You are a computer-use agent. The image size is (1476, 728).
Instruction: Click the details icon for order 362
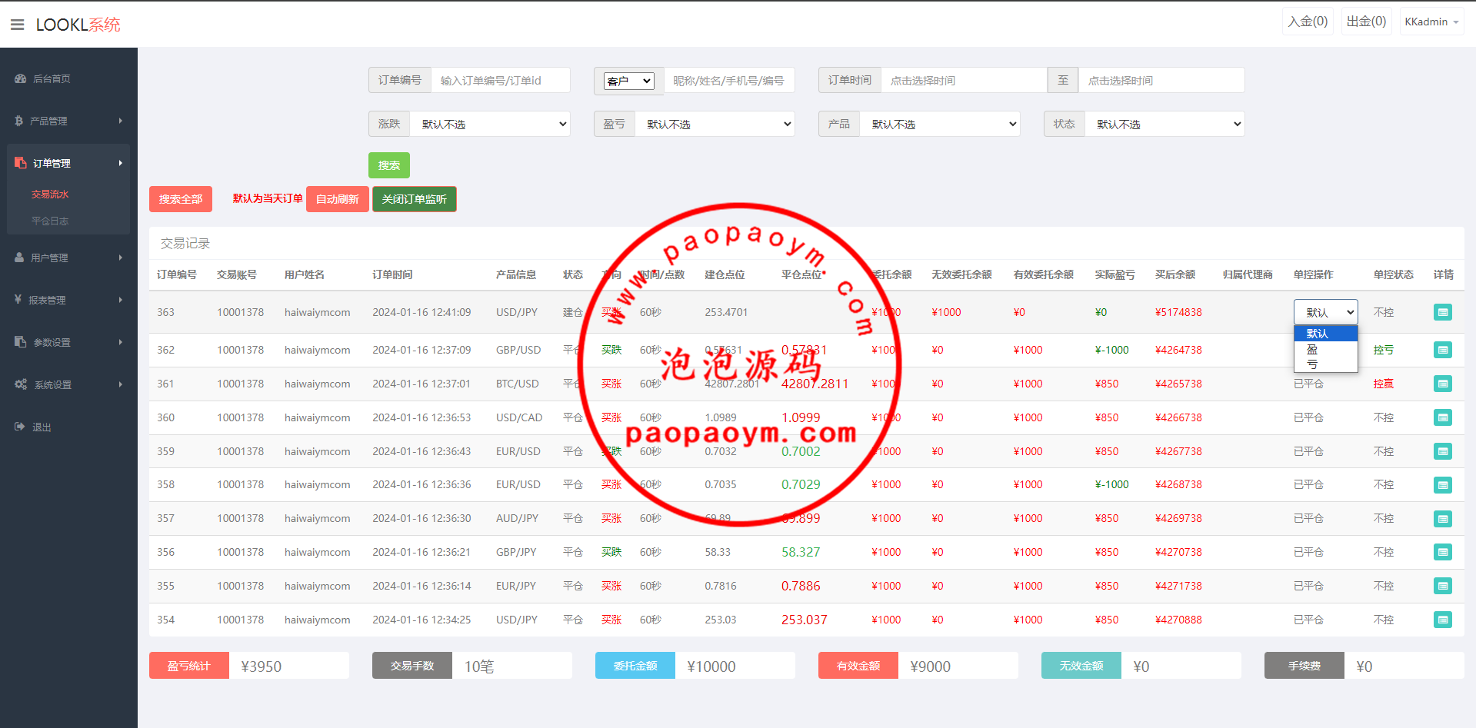(x=1442, y=350)
